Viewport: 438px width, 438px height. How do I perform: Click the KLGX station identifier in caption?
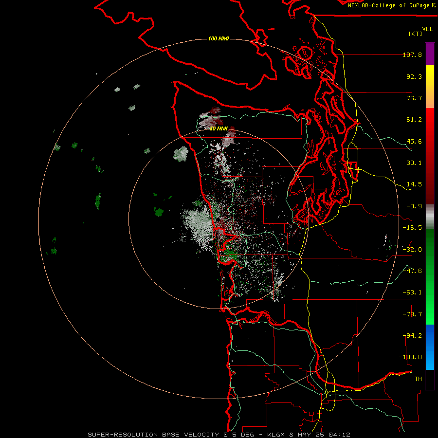(276, 435)
